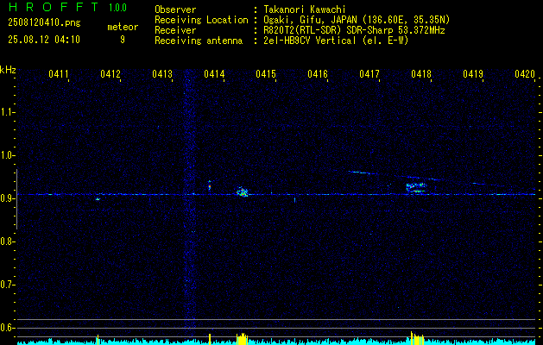
Task: Click the Receiving antenna label
Action: click(199, 41)
